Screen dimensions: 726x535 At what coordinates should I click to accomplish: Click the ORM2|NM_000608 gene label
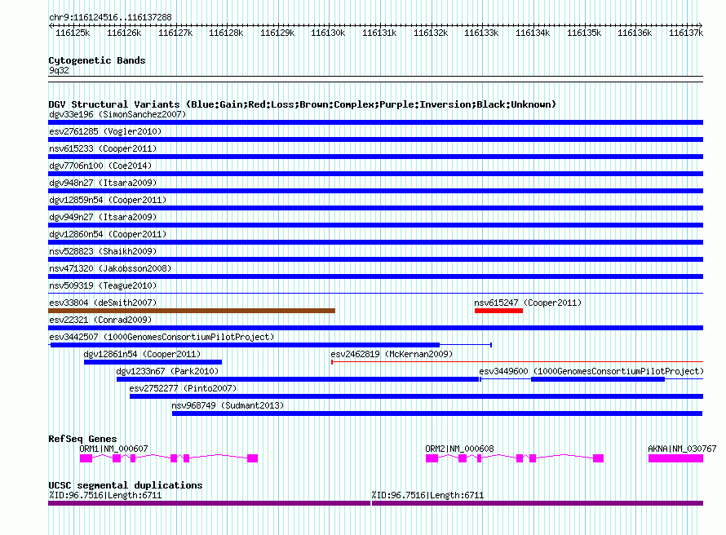(459, 449)
